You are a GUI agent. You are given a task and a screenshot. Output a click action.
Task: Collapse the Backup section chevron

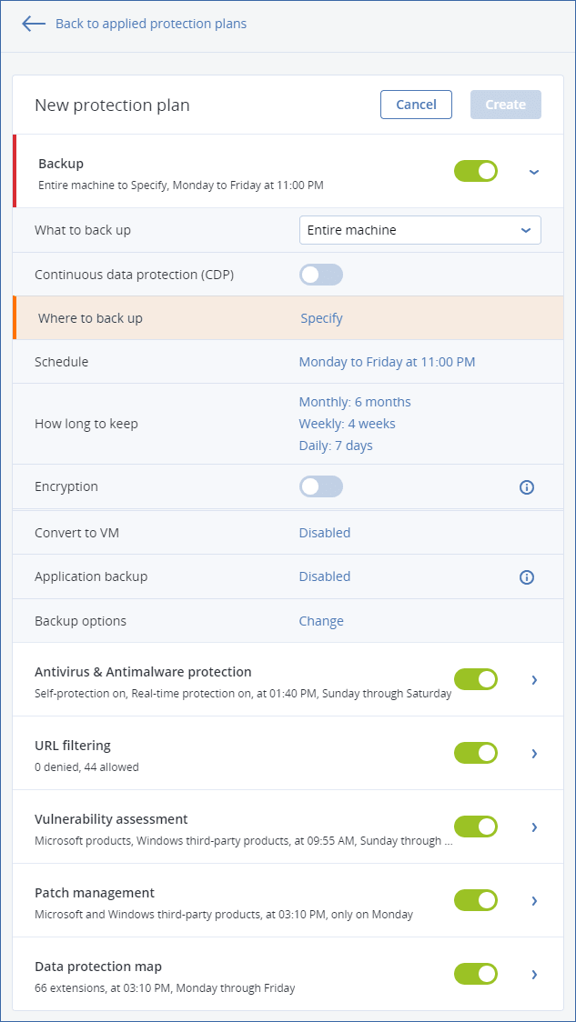[534, 171]
